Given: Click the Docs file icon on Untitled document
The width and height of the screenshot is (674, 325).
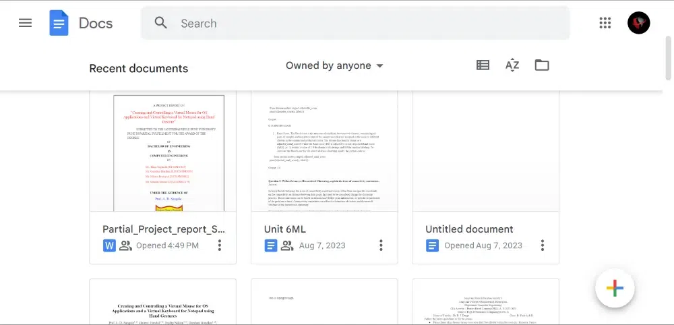Looking at the screenshot, I should [433, 245].
